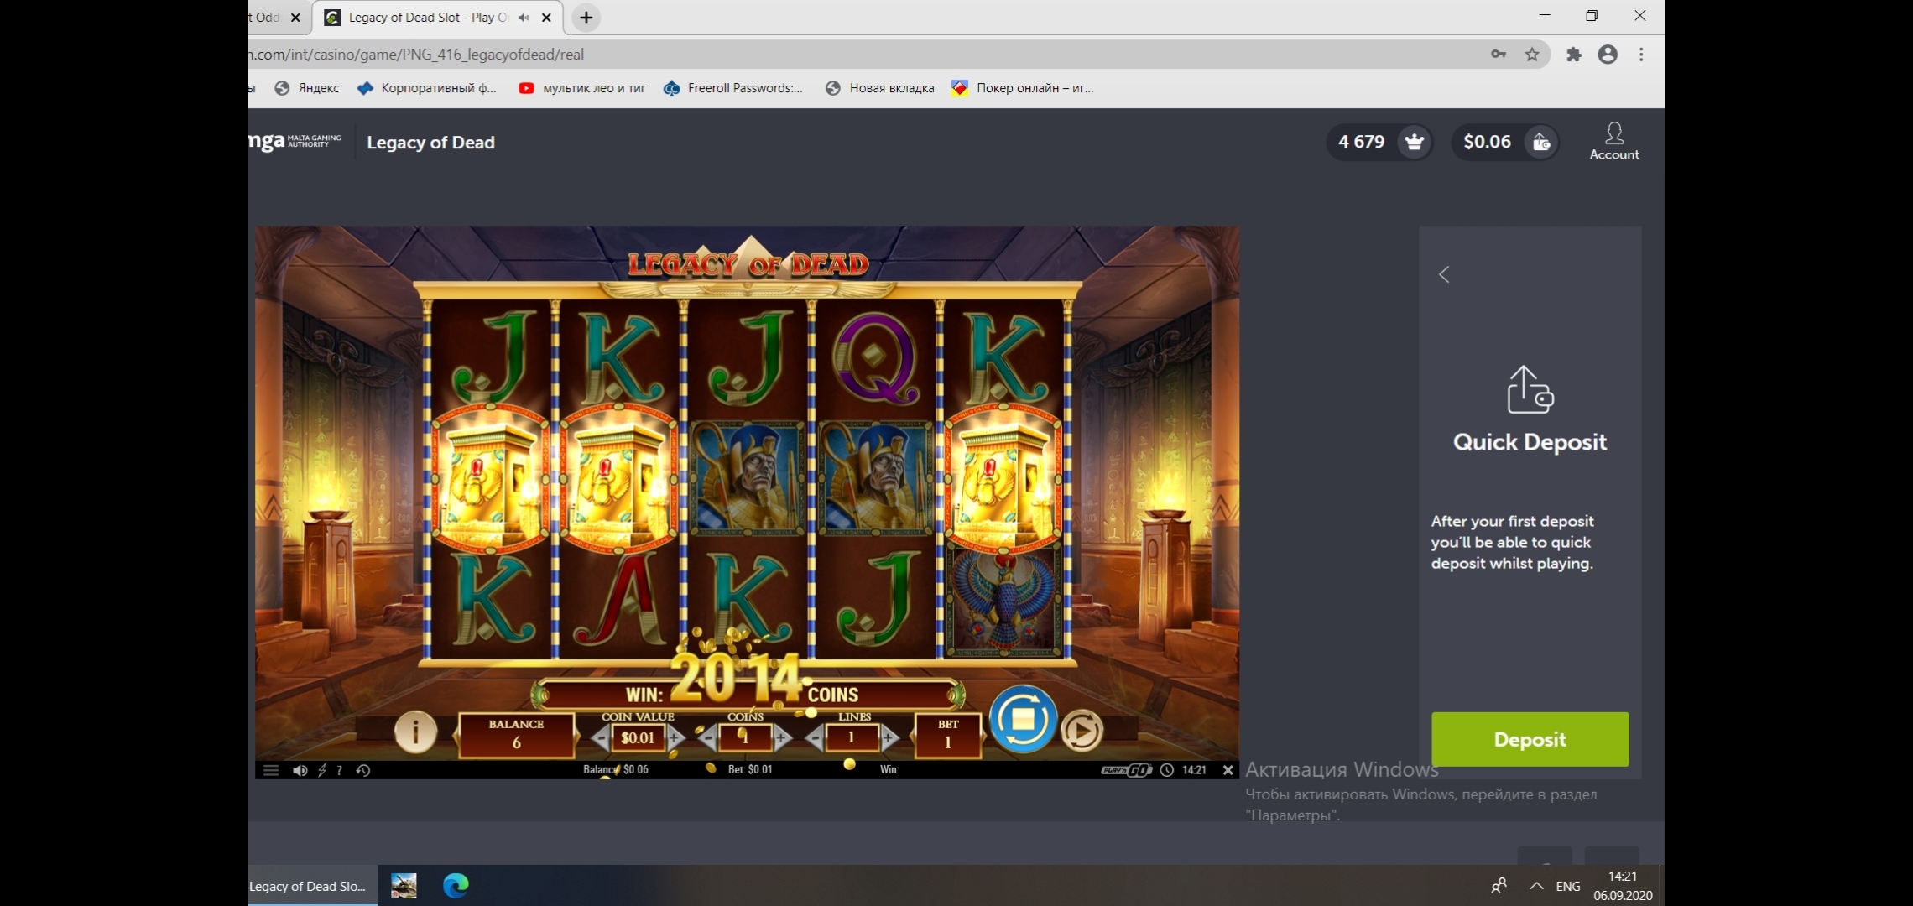Open the Покер онлайн bookmark
1913x906 pixels.
1023,88
